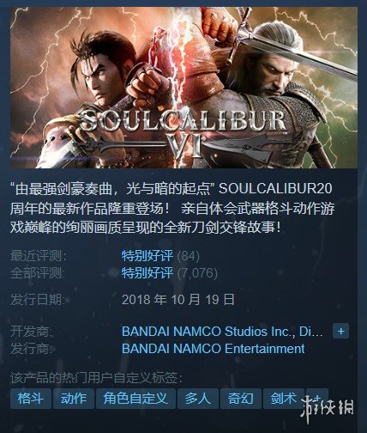Click the SOULCALIBUR VI header image
367x433 pixels.
[x=183, y=88]
